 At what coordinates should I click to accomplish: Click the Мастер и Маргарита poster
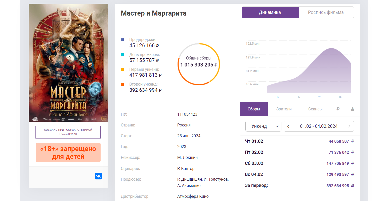[x=68, y=62]
